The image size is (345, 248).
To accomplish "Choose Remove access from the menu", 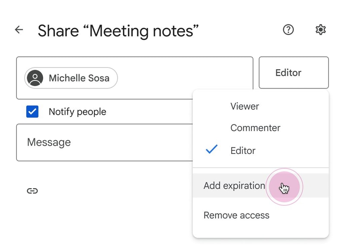I will pyautogui.click(x=236, y=215).
